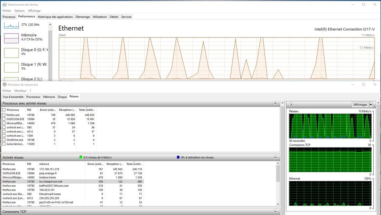Click the green E/S réseau legend swatch
The width and height of the screenshot is (381, 215).
point(81,157)
